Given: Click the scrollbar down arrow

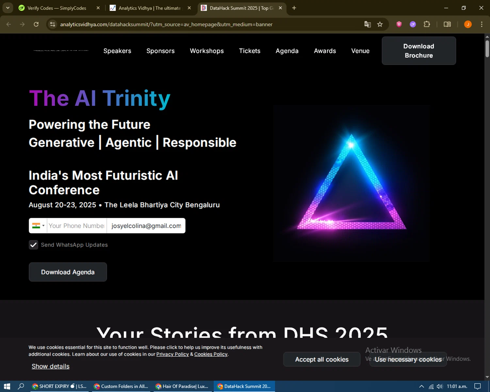Looking at the screenshot, I should coord(487,377).
